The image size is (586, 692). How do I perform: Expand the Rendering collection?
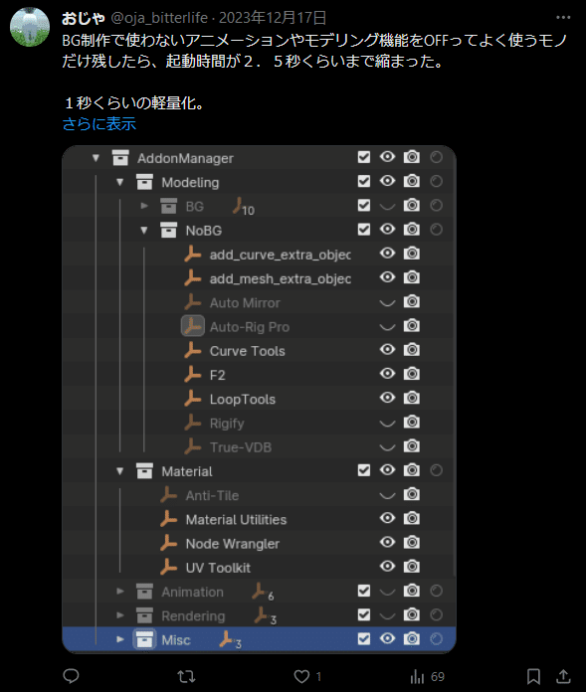pos(119,615)
